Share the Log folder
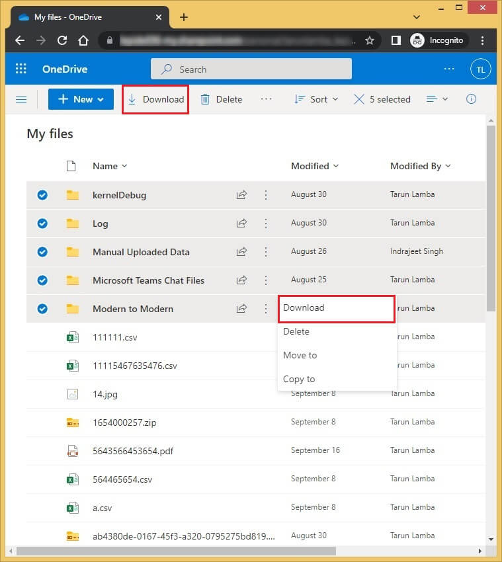 click(x=241, y=223)
